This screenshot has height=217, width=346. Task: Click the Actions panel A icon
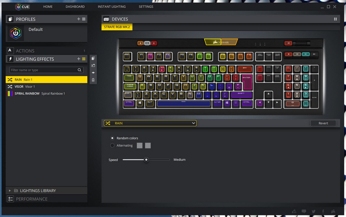click(x=10, y=50)
